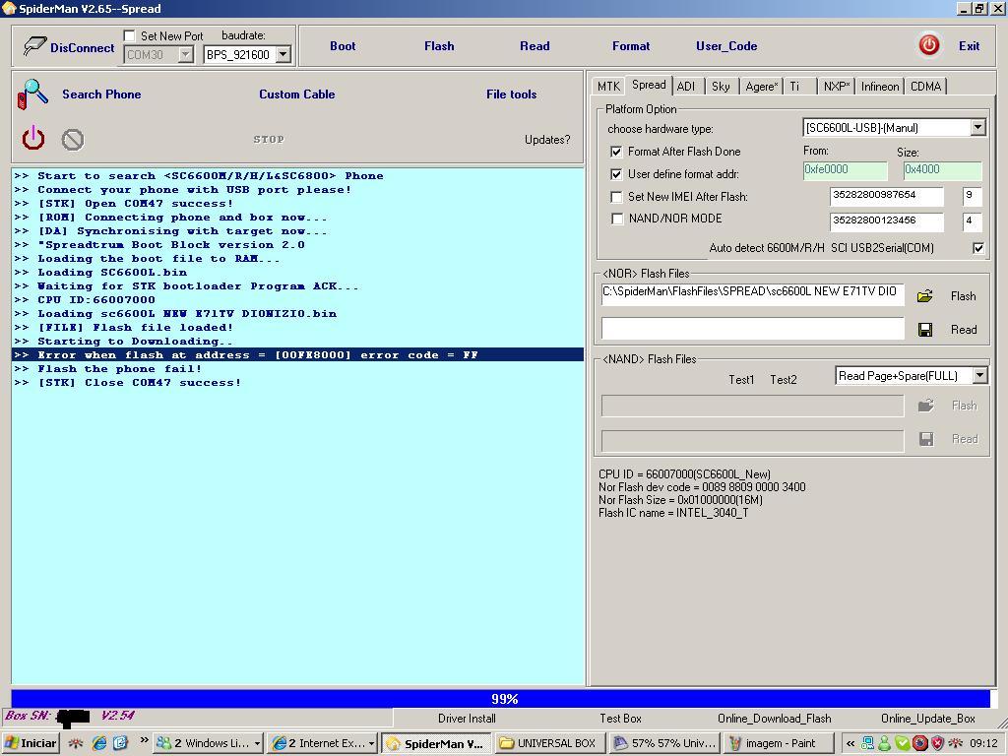Screen dimensions: 1008x756
Task: Click the grey prohibited circle icon
Action: pyautogui.click(x=73, y=140)
